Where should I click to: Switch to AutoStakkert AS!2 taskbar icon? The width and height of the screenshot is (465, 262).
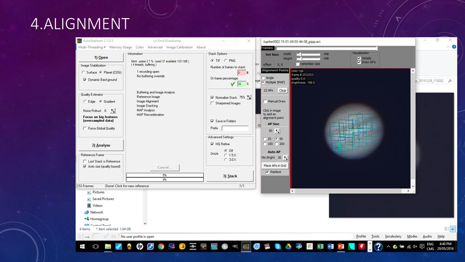click(x=246, y=247)
